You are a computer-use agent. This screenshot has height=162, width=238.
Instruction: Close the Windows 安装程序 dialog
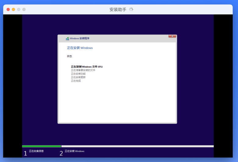click(x=172, y=36)
